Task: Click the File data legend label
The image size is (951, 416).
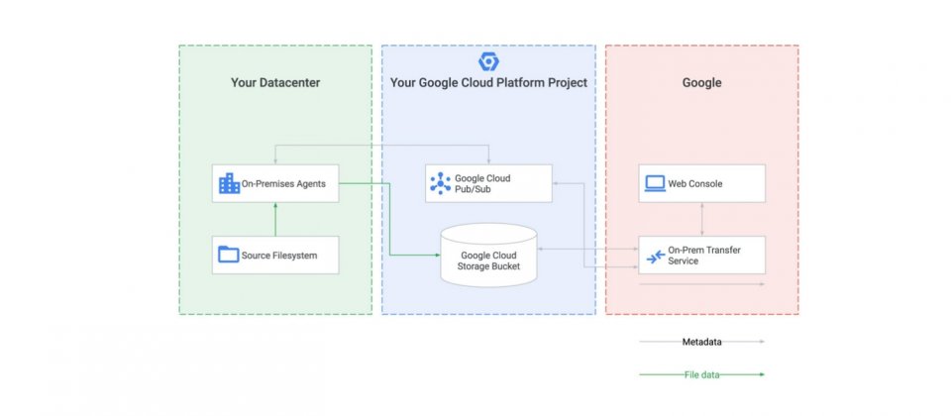Action: [x=701, y=374]
